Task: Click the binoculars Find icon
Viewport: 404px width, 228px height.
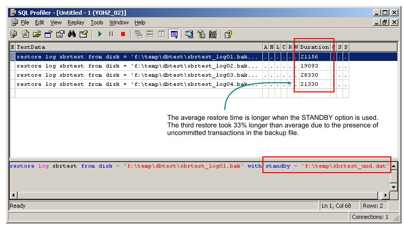Action: point(72,34)
